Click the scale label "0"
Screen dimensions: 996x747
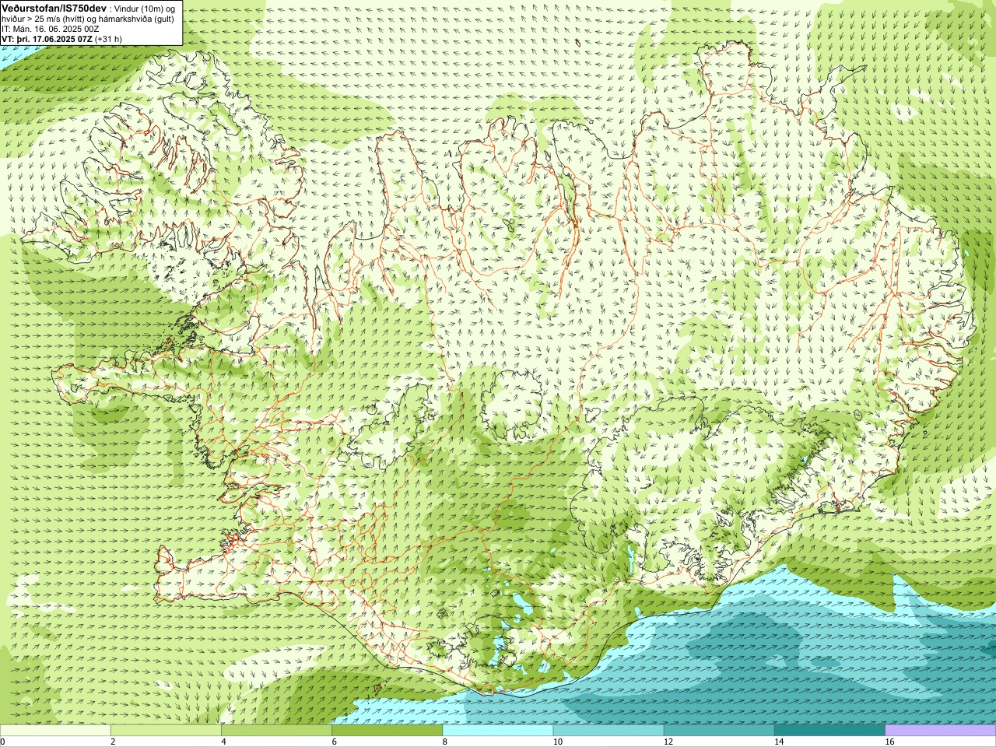tap(3, 742)
